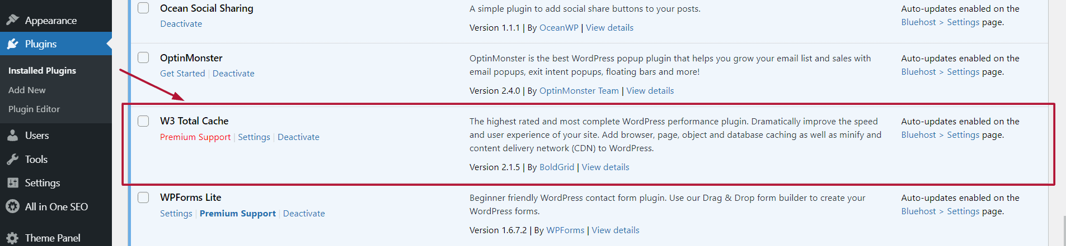
Task: Click the Theme Panel gear icon
Action: point(12,238)
